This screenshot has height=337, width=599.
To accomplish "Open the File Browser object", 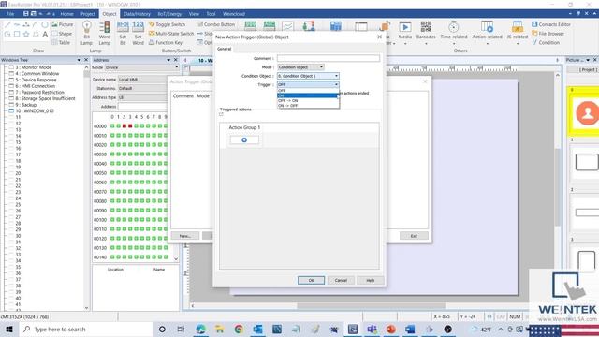I will click(x=548, y=34).
